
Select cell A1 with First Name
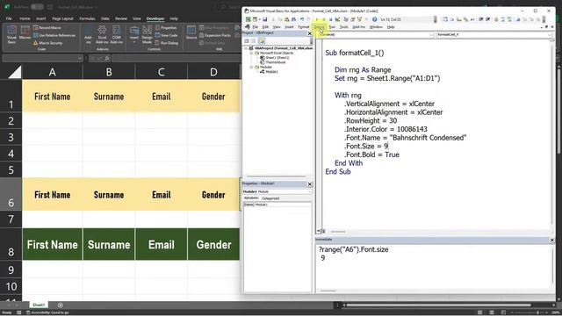point(53,96)
